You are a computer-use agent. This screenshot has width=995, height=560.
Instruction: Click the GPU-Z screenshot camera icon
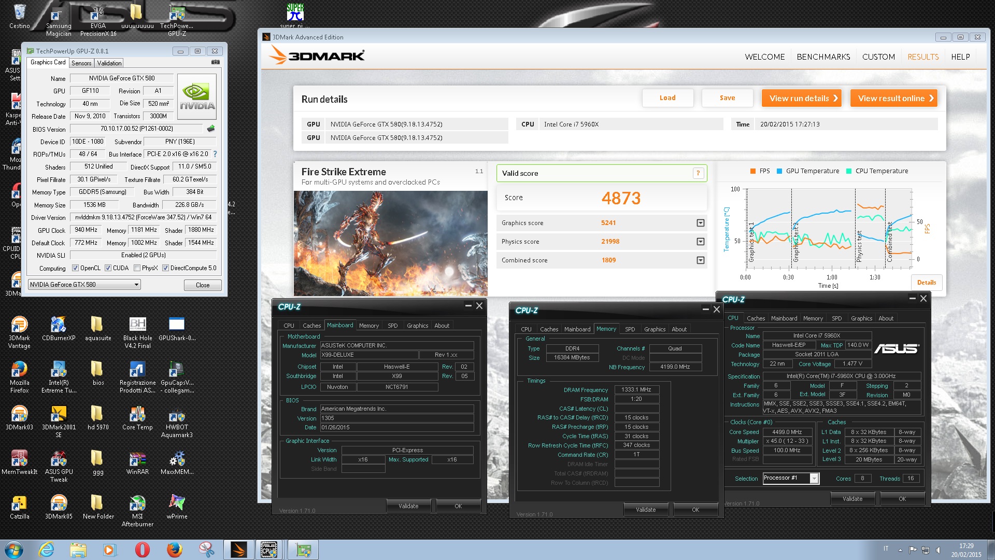click(216, 62)
